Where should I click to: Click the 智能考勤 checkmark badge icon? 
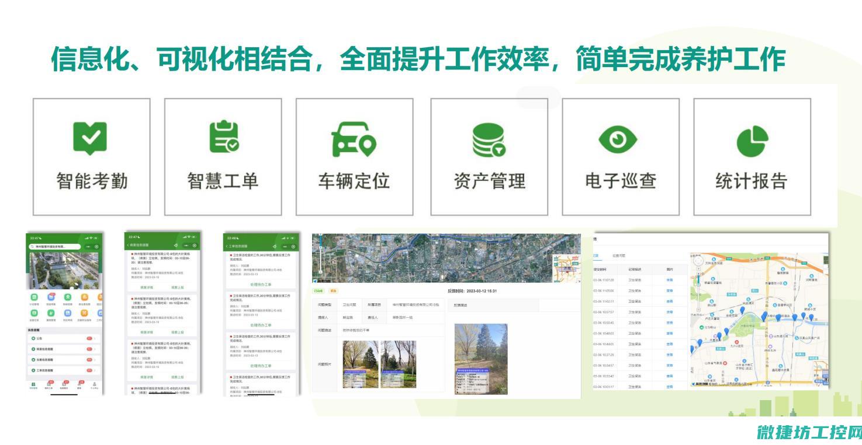89,138
